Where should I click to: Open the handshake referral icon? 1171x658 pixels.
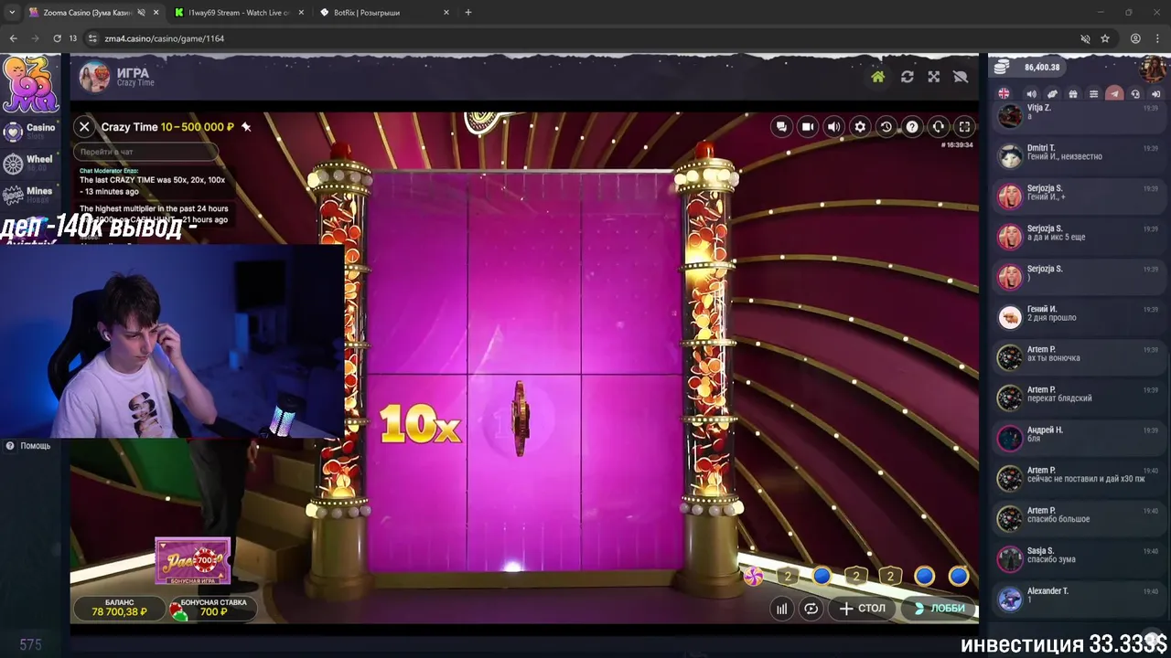click(1052, 94)
